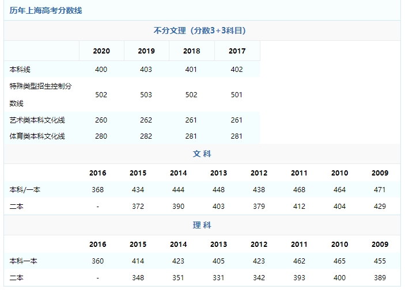Select the 471 score for 文科 2009
The image size is (405, 290).
[380, 190]
